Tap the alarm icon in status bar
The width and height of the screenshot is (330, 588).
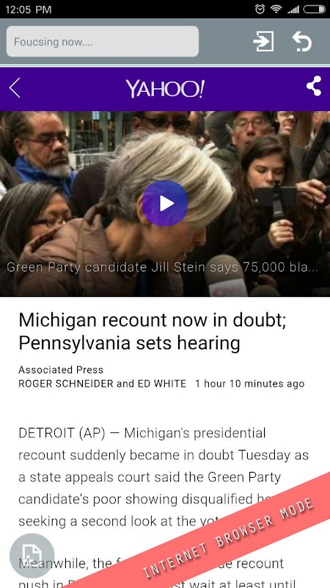click(260, 9)
